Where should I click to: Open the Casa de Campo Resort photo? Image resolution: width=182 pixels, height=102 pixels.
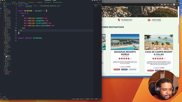tap(159, 42)
